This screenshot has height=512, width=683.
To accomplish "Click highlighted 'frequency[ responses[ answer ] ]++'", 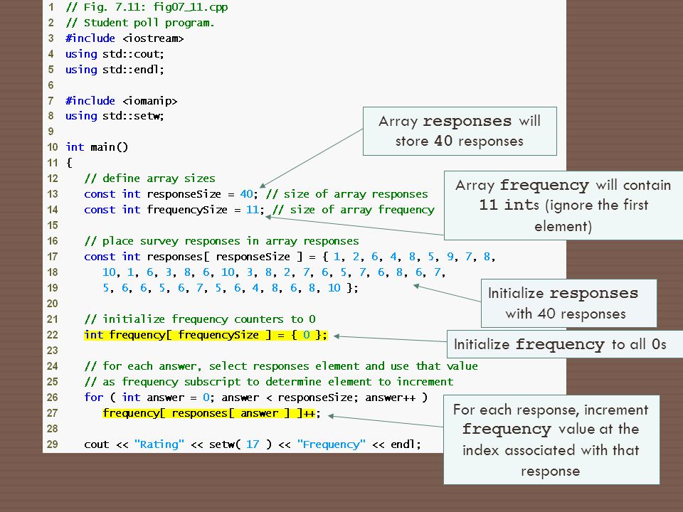I will tap(208, 413).
